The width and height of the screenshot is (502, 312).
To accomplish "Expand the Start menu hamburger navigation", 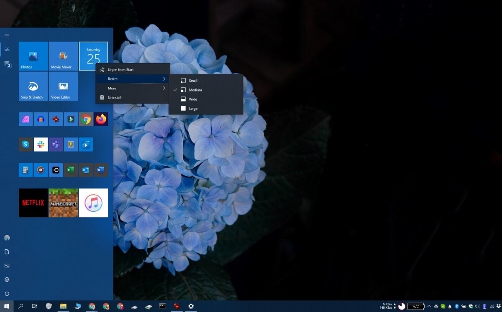I will pyautogui.click(x=7, y=36).
